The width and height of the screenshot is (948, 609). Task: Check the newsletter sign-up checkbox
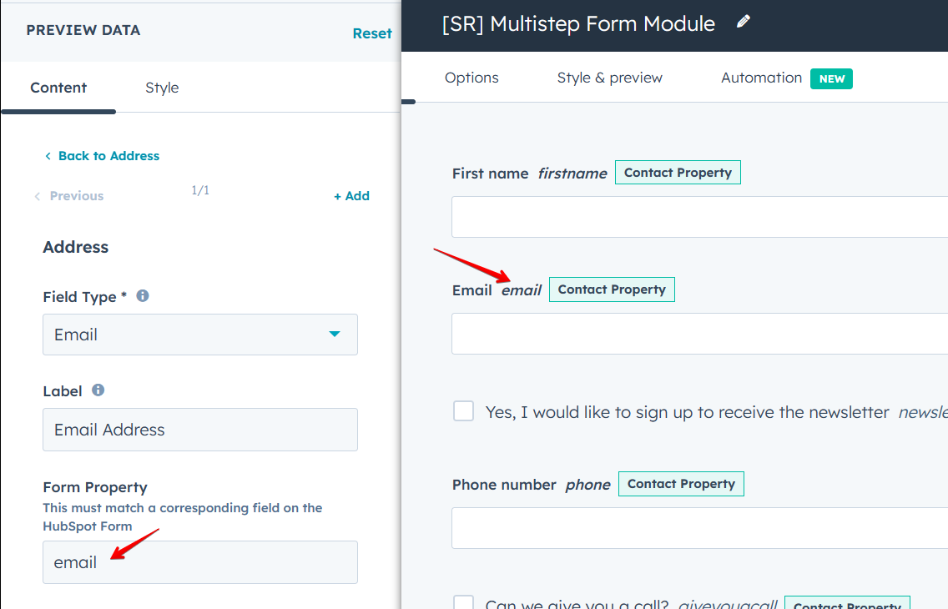(463, 410)
